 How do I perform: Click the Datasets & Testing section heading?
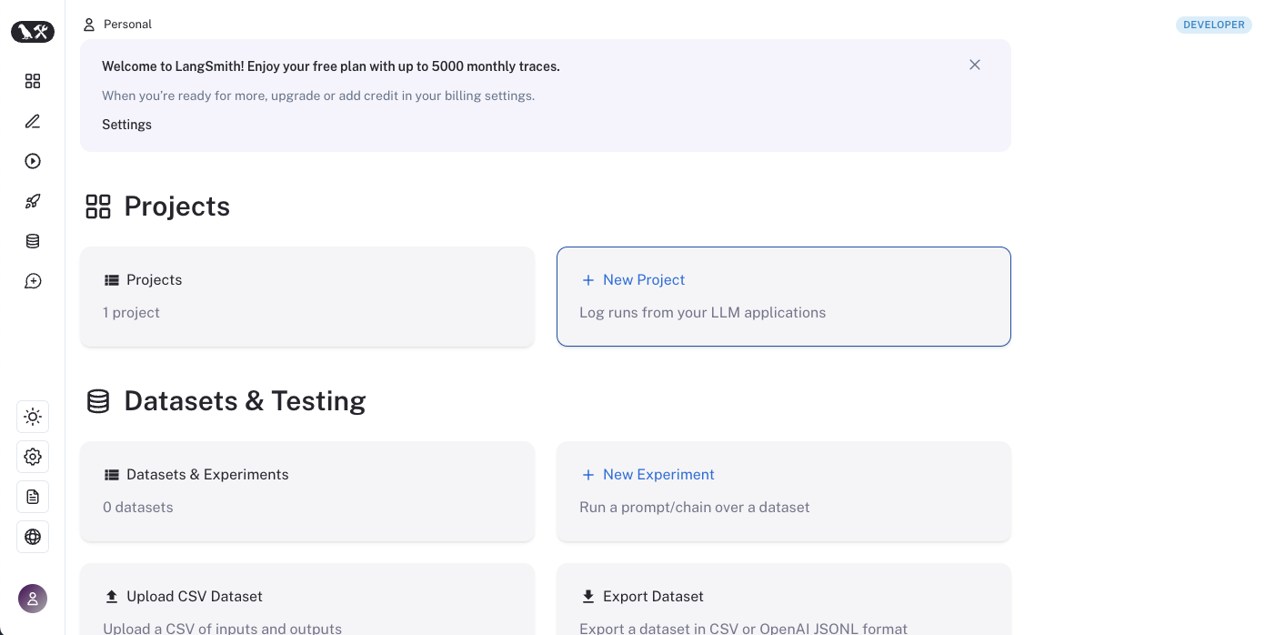click(x=245, y=401)
